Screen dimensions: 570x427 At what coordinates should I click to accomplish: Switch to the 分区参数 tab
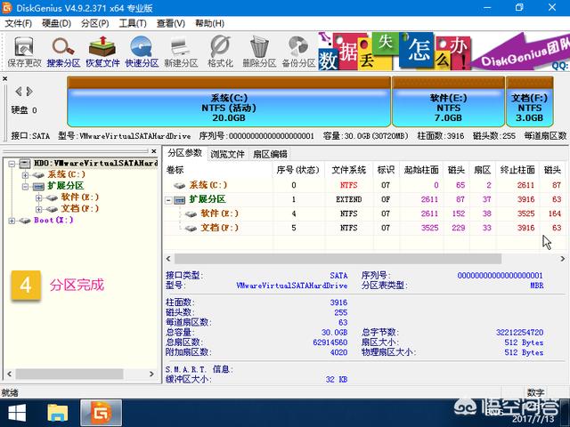[x=184, y=153]
